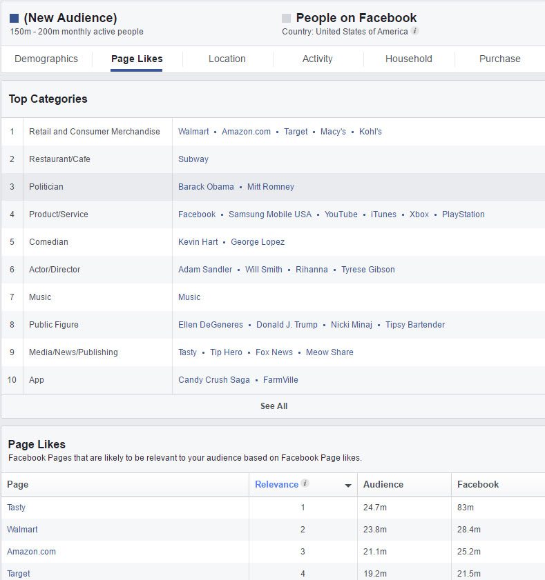
Task: Click Tipsy Bartender link
Action: coord(415,325)
